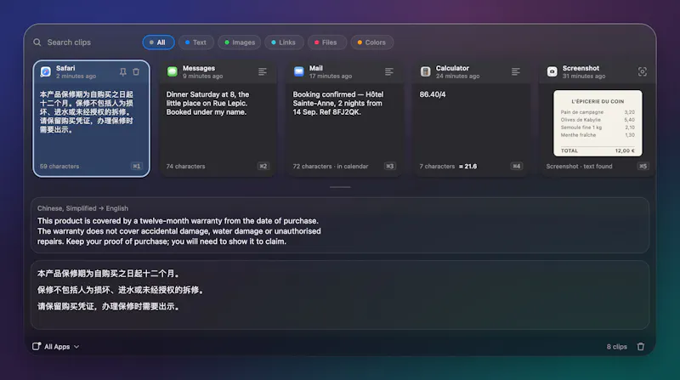
Task: Click the '74 characters' label
Action: pos(185,166)
